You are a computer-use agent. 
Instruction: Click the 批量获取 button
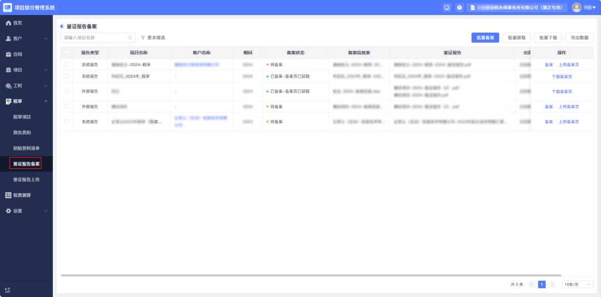click(x=516, y=37)
